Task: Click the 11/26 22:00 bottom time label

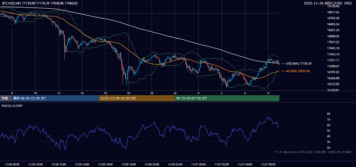Action: pyautogui.click(x=175, y=164)
